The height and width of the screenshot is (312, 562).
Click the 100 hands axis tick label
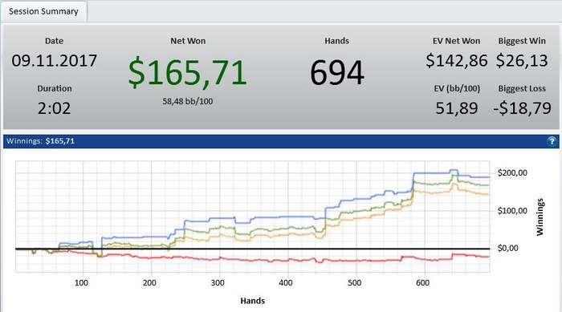click(81, 283)
